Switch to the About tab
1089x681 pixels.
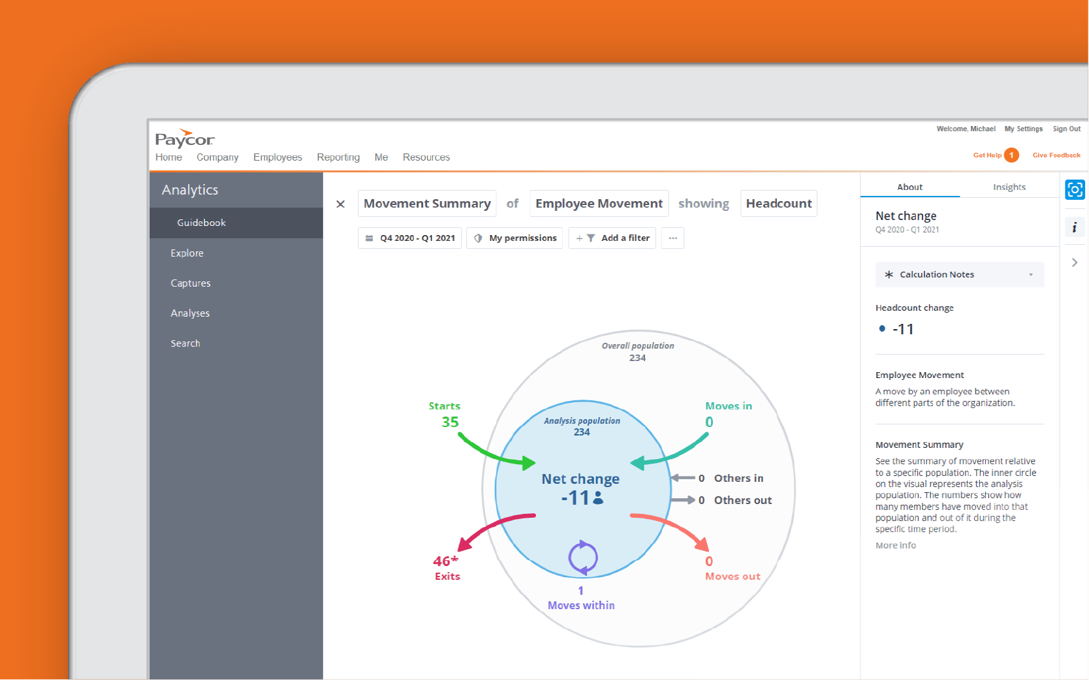910,187
